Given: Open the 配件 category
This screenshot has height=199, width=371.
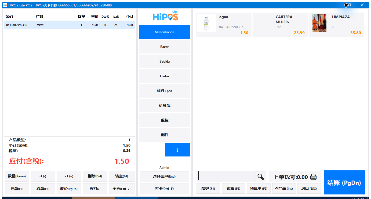Looking at the screenshot, I should pos(165,135).
